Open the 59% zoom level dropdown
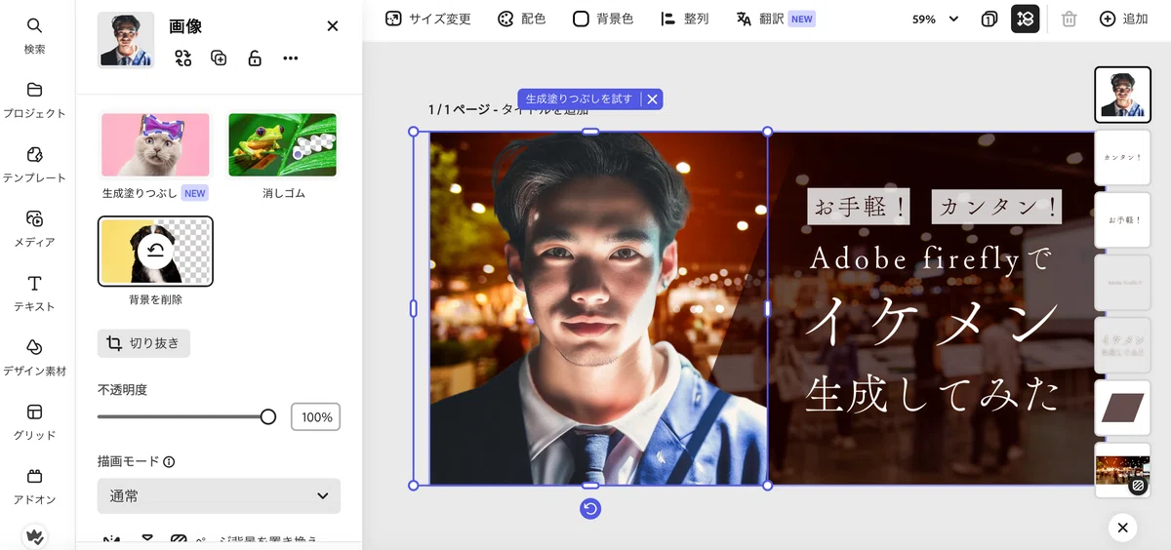The image size is (1171, 550). pos(936,19)
